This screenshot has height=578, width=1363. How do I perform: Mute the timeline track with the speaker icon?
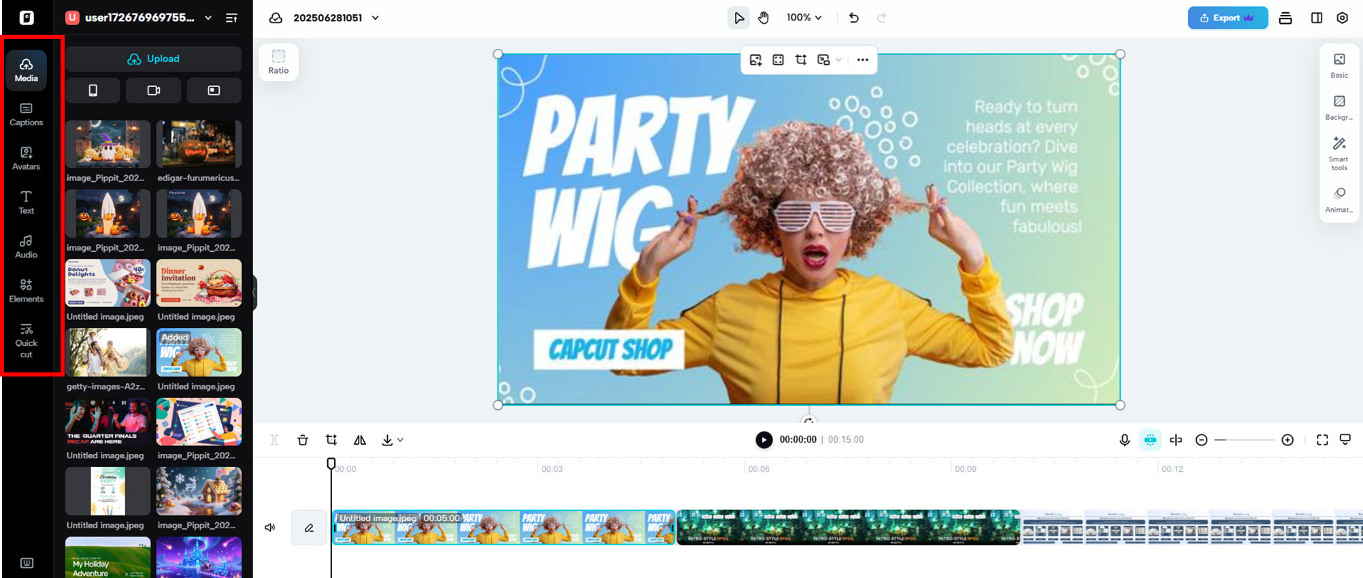click(270, 528)
